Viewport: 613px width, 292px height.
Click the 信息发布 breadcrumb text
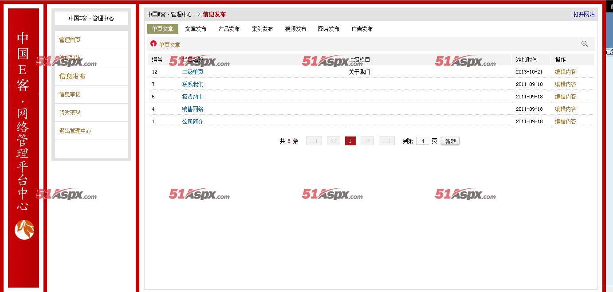(214, 14)
